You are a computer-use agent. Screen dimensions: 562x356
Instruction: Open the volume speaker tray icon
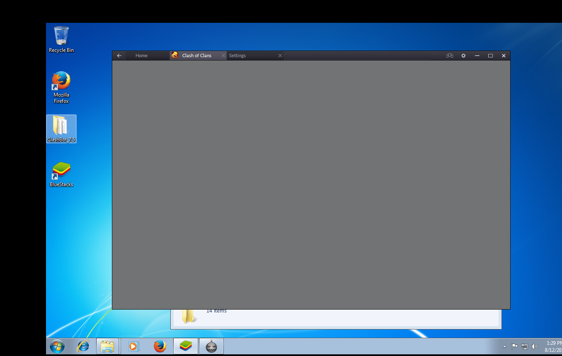point(535,346)
